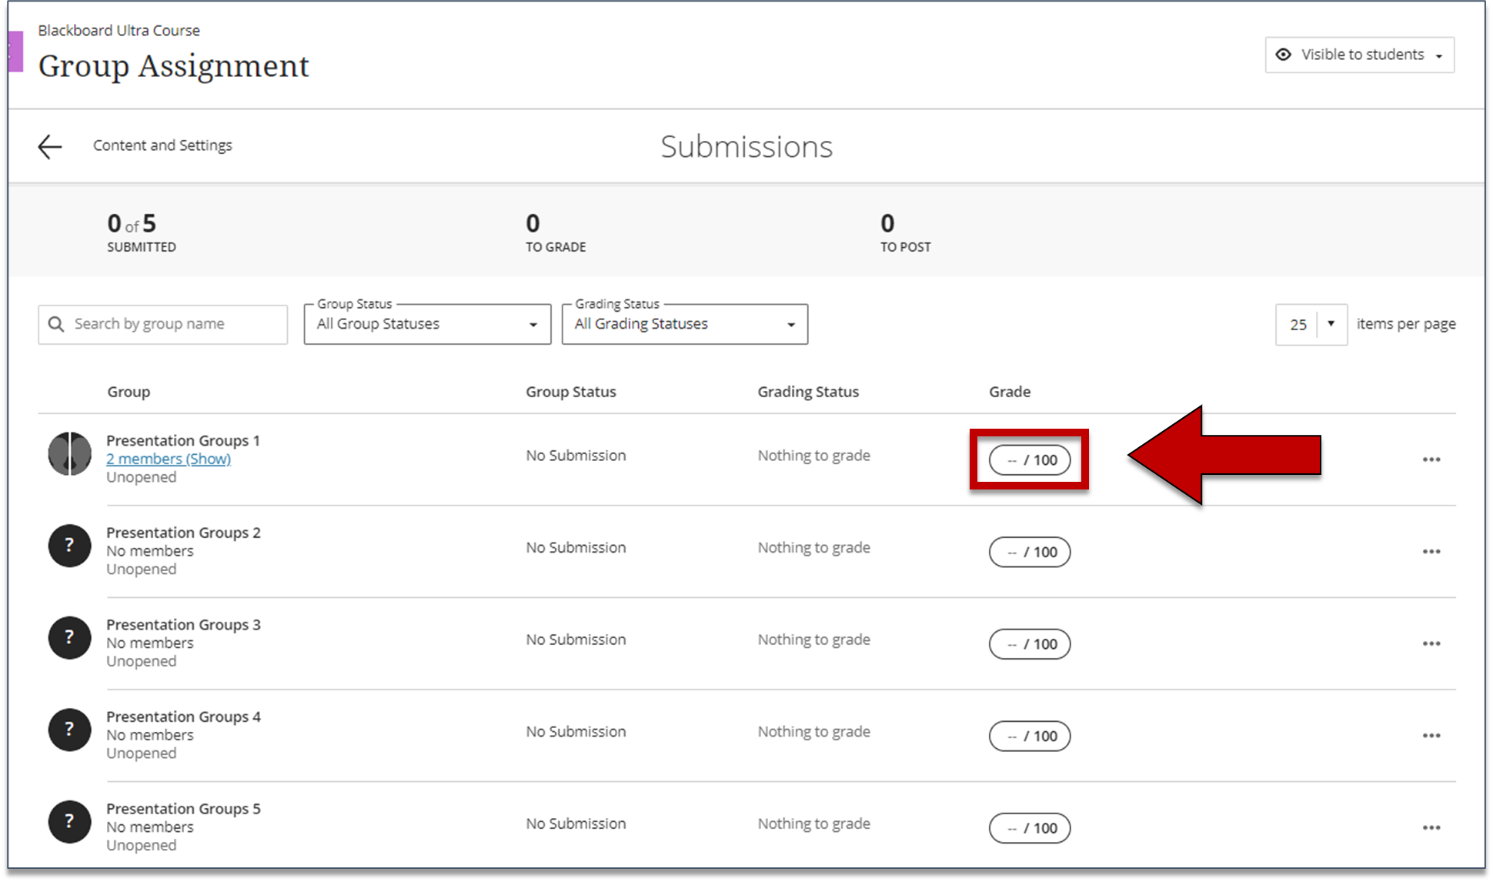Open Content and Settings
The width and height of the screenshot is (1493, 882).
point(162,145)
